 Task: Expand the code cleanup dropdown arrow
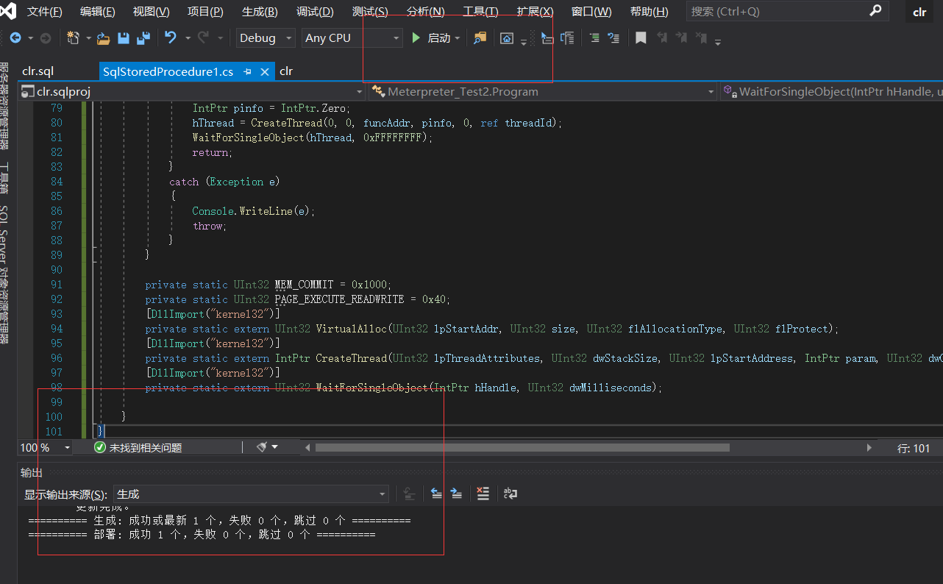275,447
